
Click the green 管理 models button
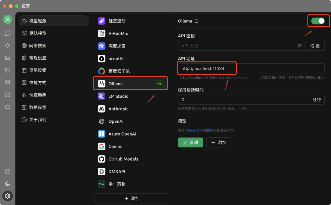coord(190,142)
